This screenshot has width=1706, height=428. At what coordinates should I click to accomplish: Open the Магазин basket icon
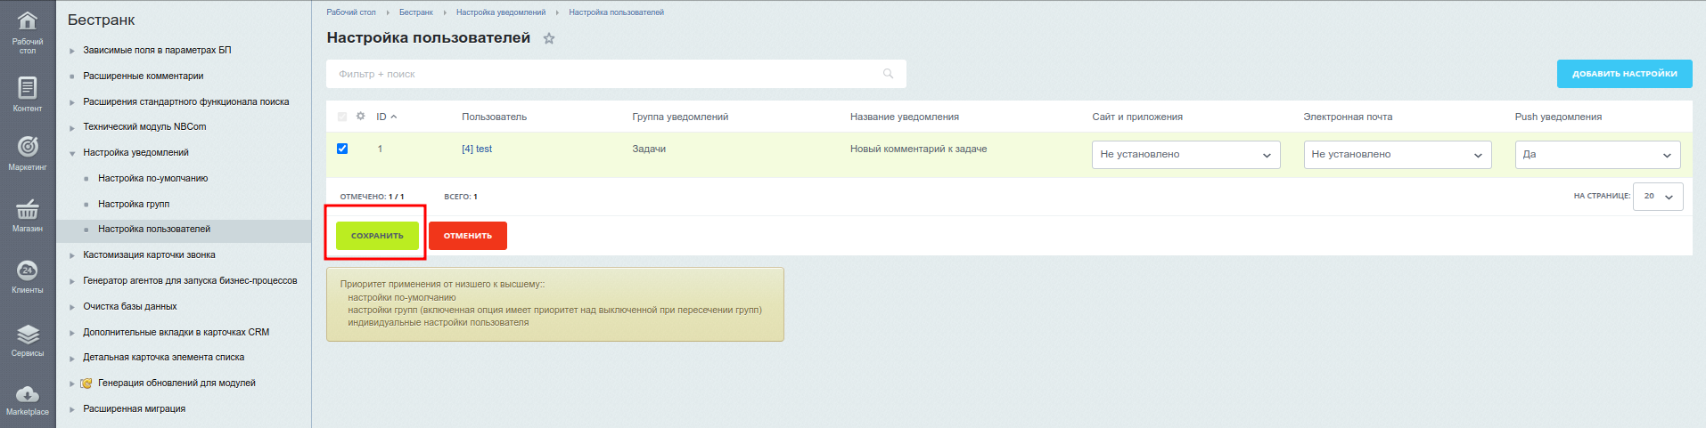(x=28, y=210)
